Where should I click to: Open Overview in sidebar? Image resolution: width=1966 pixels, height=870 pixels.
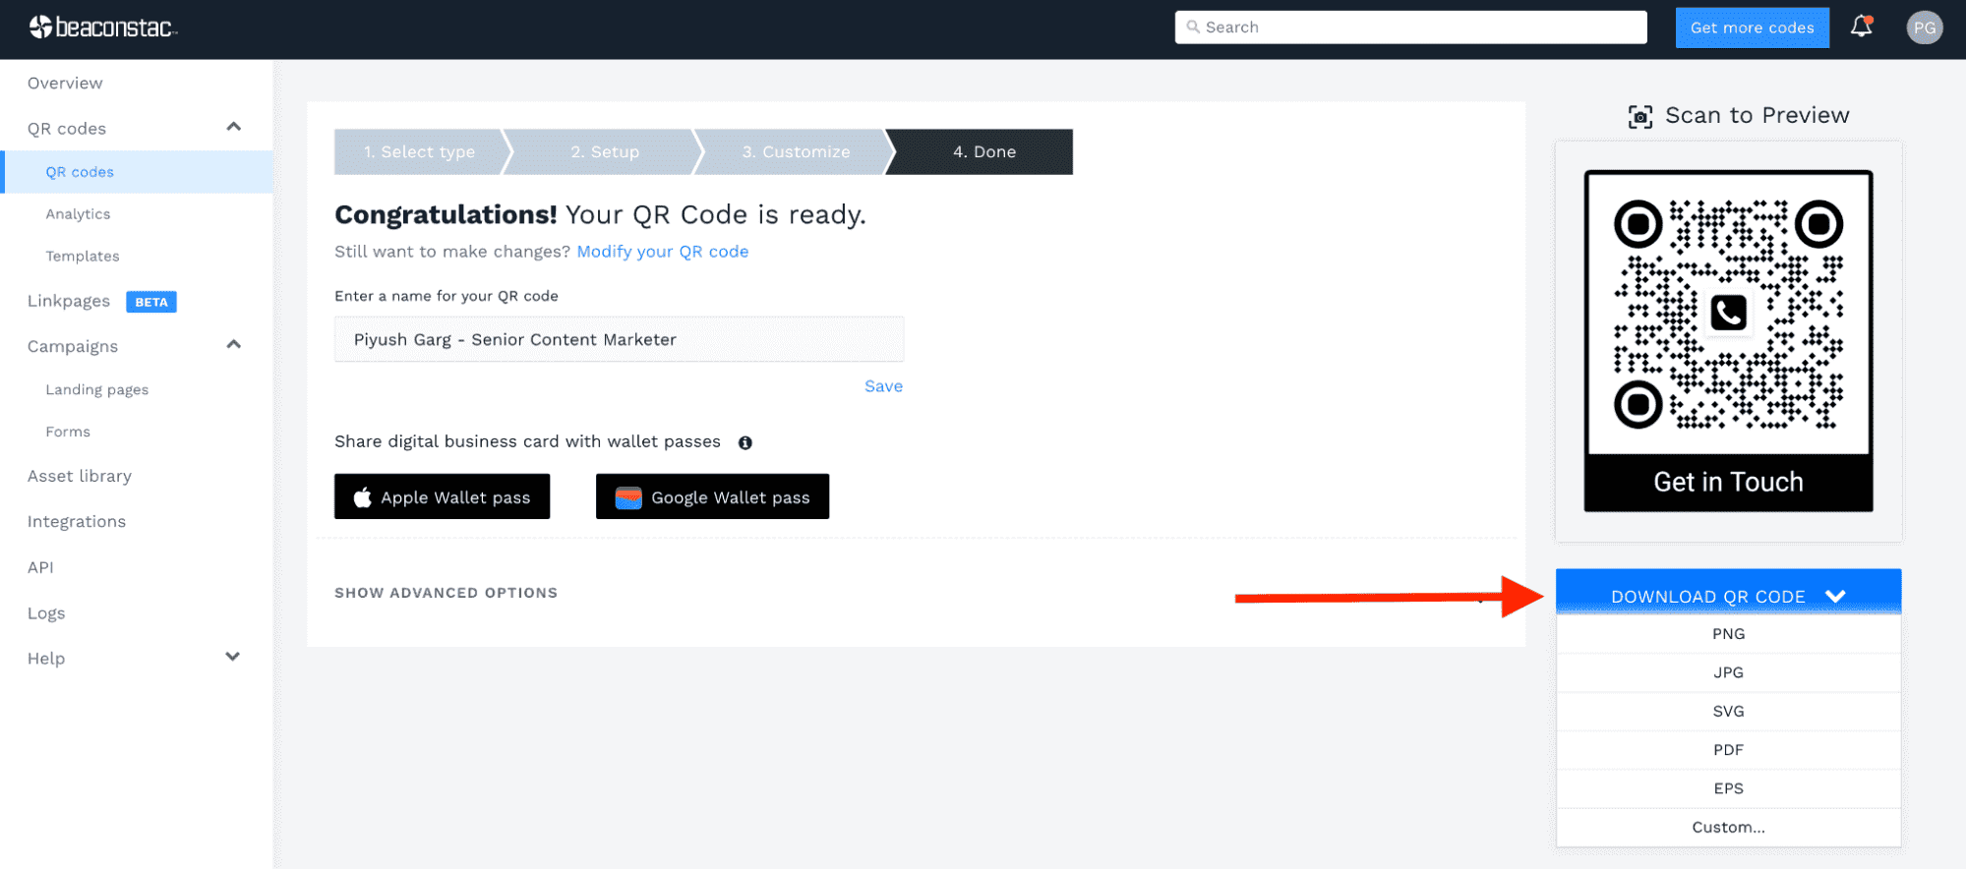65,84
